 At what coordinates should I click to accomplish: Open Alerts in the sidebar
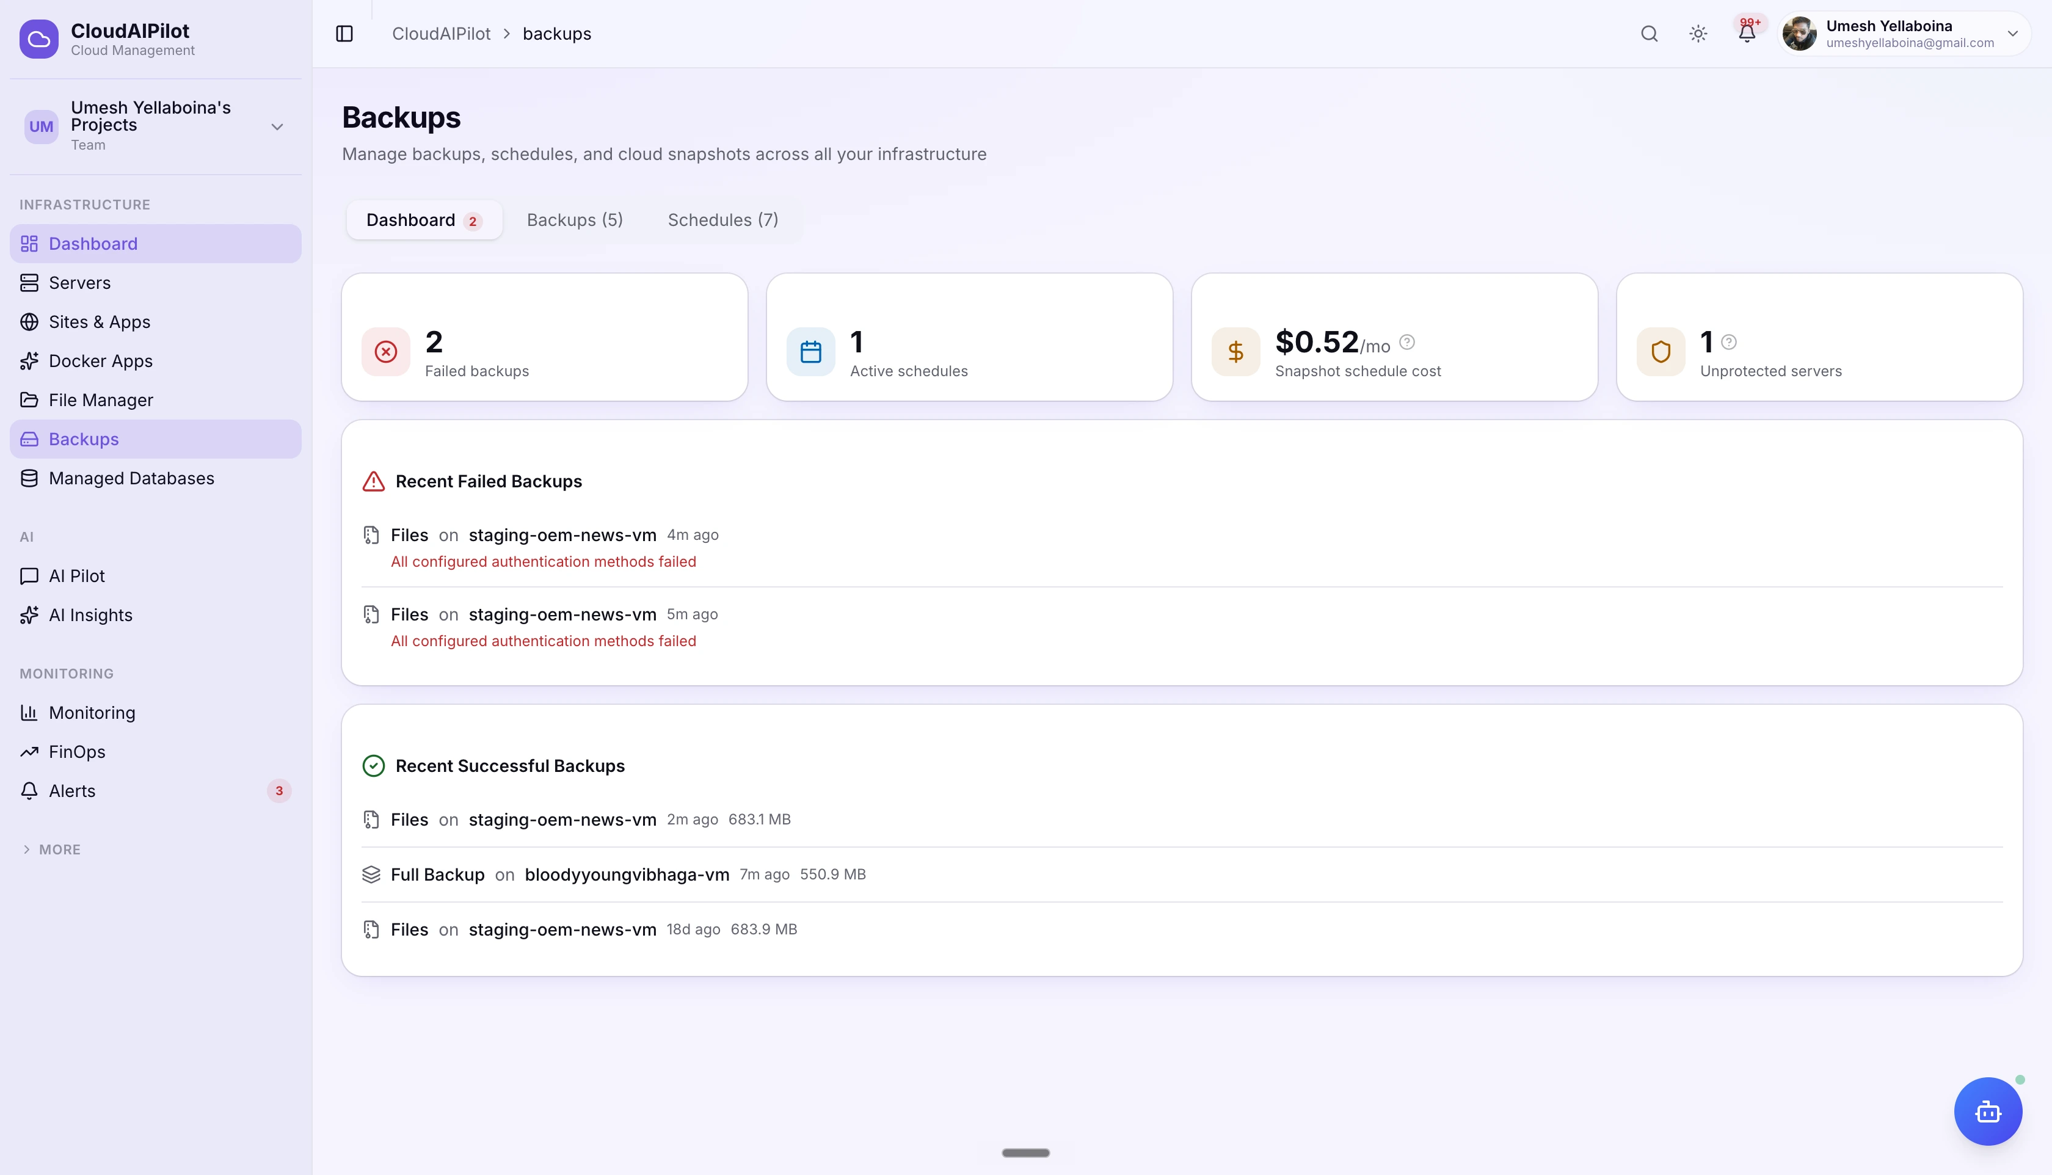155,791
